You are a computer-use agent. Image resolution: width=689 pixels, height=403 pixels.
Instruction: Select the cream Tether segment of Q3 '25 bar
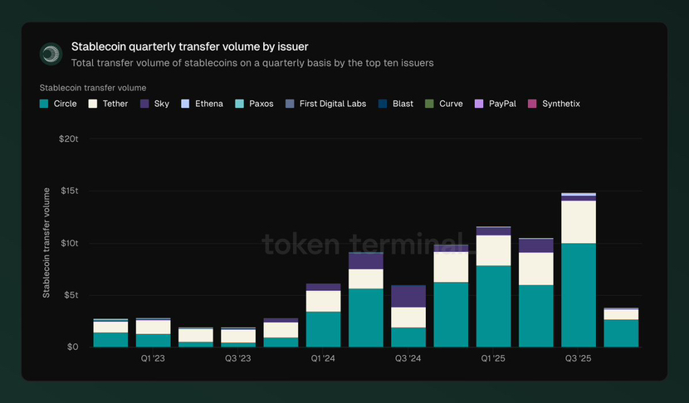(x=579, y=221)
